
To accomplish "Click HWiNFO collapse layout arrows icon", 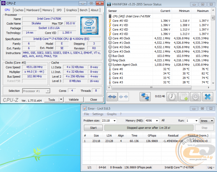I will pos(123,97).
